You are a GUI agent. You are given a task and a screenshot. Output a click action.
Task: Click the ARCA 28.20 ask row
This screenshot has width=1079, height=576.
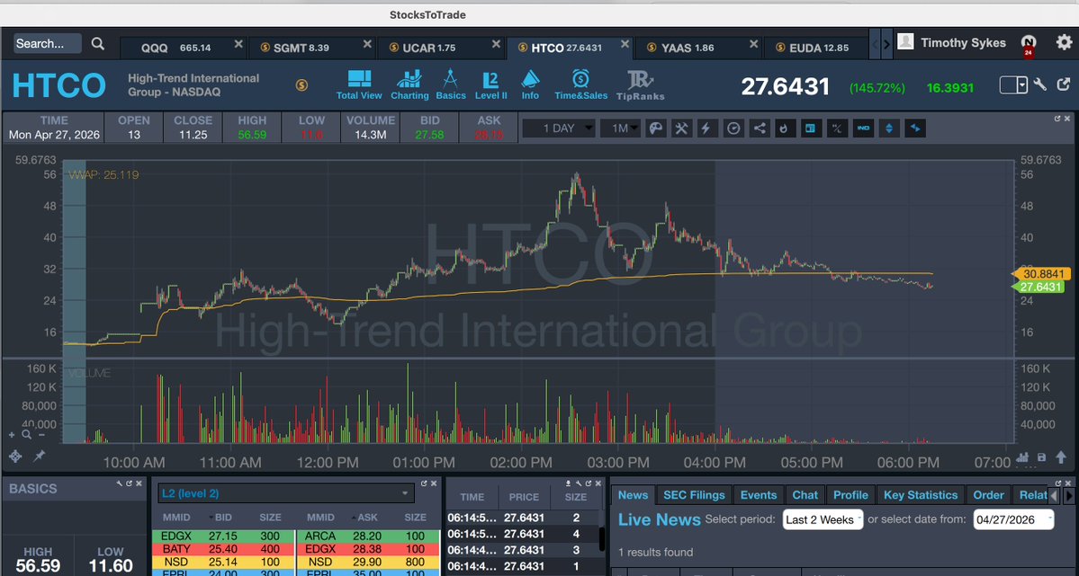click(x=367, y=536)
